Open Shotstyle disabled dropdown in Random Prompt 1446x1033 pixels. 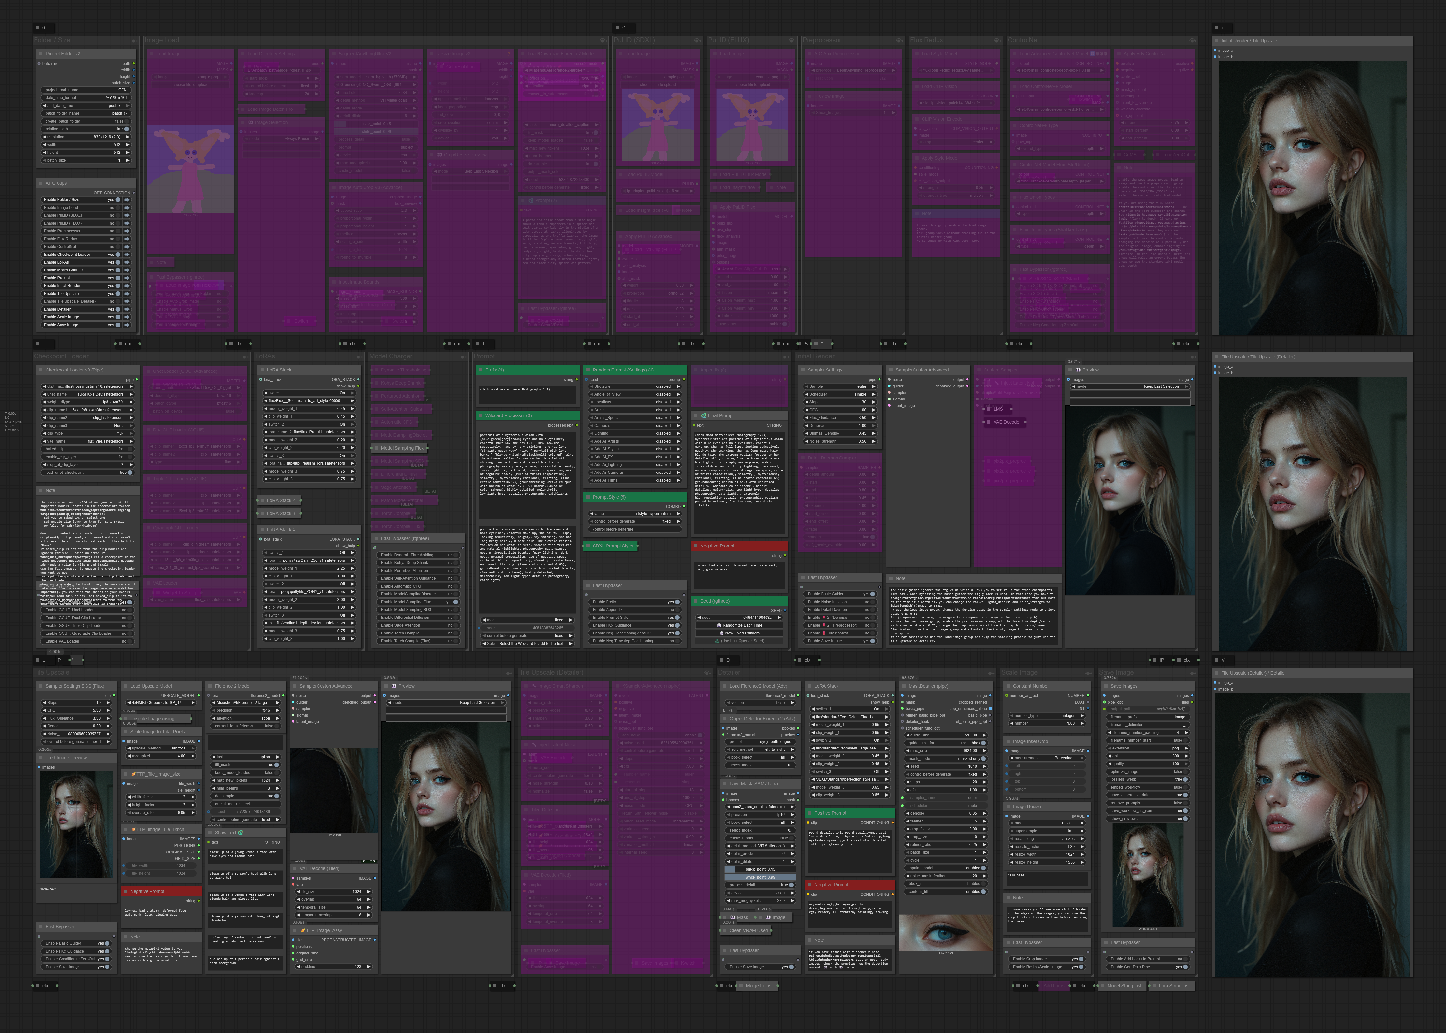pos(635,386)
